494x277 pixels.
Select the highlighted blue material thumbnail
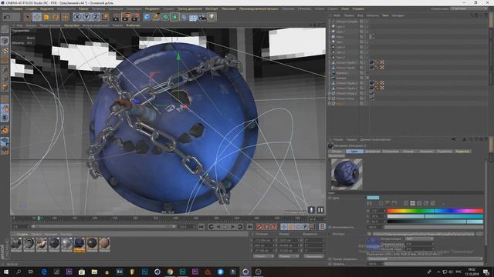click(80, 244)
